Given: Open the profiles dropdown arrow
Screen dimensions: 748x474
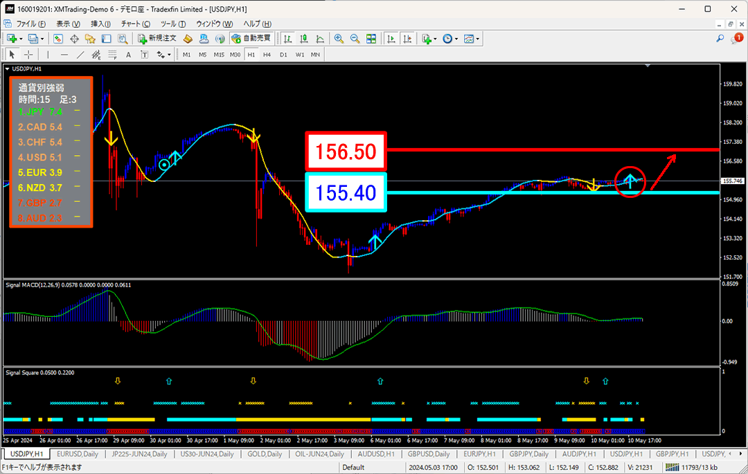Looking at the screenshot, I should coord(42,39).
